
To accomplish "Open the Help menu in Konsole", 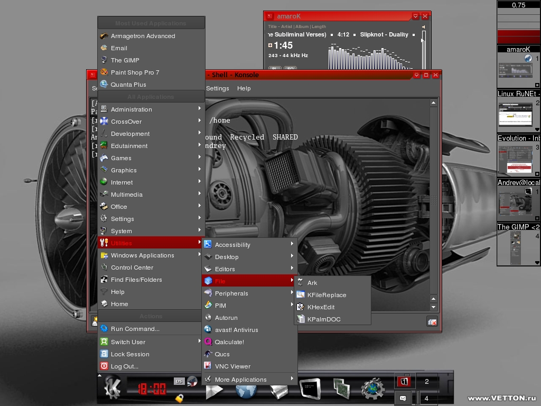I will pos(244,88).
